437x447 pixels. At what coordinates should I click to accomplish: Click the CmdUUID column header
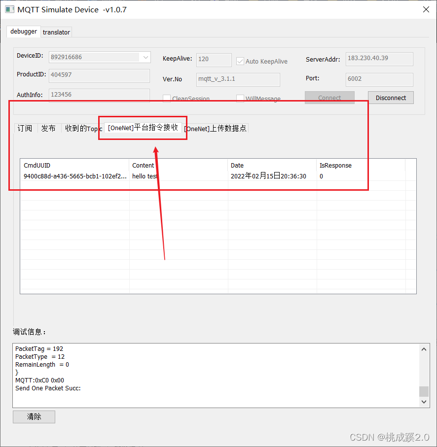click(x=75, y=165)
